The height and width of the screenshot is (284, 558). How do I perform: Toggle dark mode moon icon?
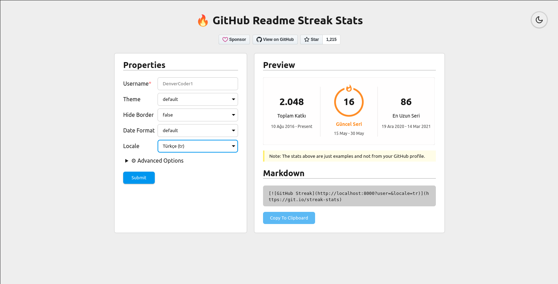coord(539,20)
